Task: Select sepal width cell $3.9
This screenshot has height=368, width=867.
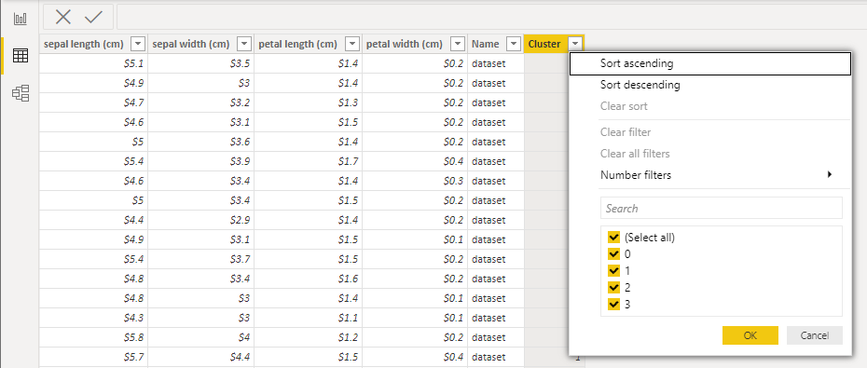Action: click(201, 161)
